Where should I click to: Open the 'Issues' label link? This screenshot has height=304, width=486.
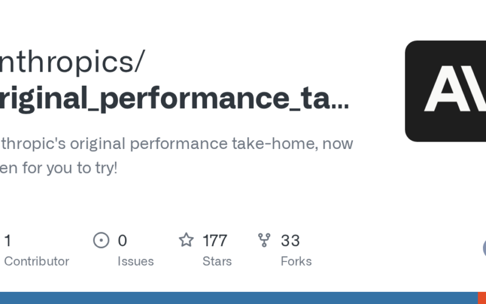pyautogui.click(x=135, y=261)
